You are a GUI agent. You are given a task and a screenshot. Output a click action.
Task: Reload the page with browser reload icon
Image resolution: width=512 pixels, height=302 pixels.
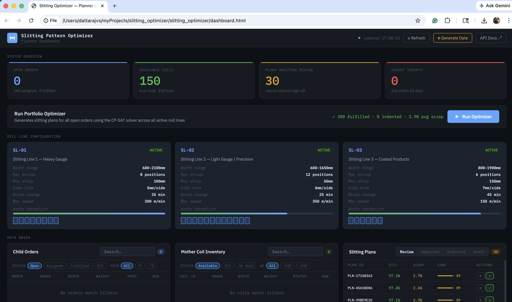point(31,20)
